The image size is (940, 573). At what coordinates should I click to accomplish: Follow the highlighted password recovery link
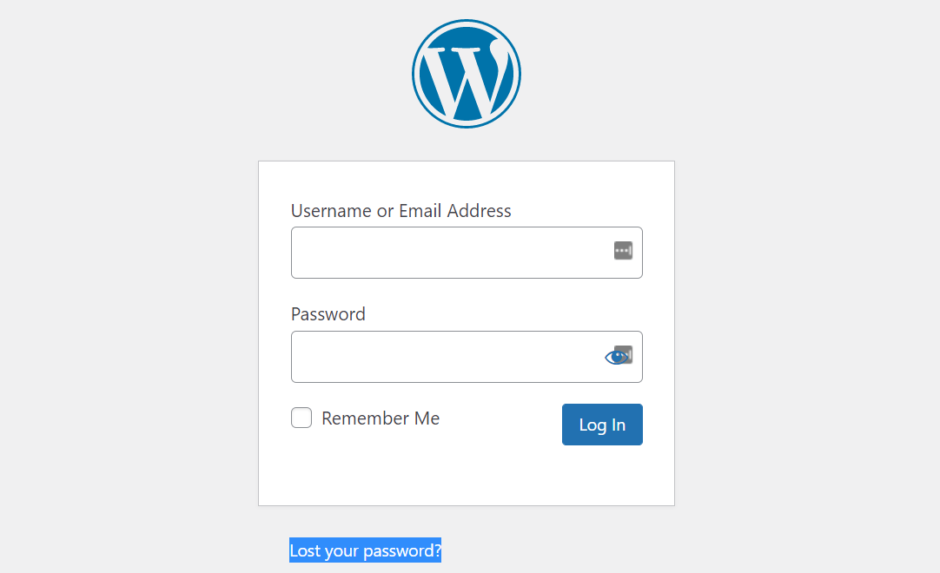click(x=365, y=550)
